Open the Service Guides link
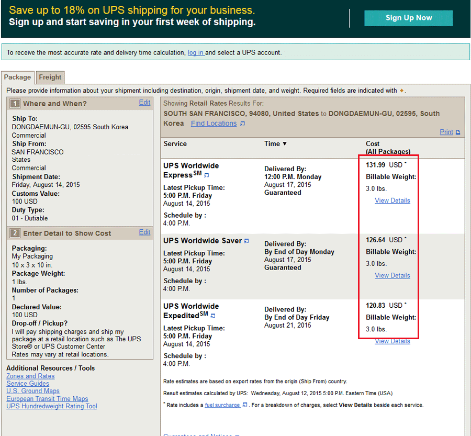This screenshot has width=471, height=436. tap(28, 384)
